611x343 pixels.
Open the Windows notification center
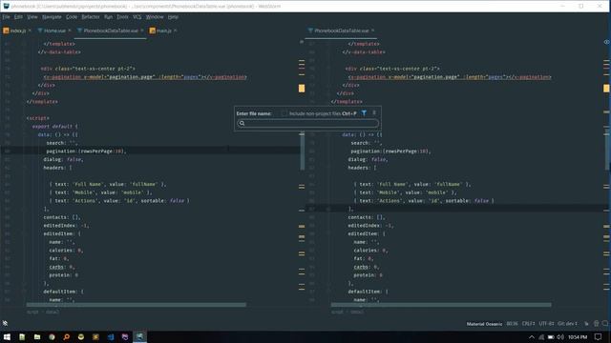click(x=599, y=336)
